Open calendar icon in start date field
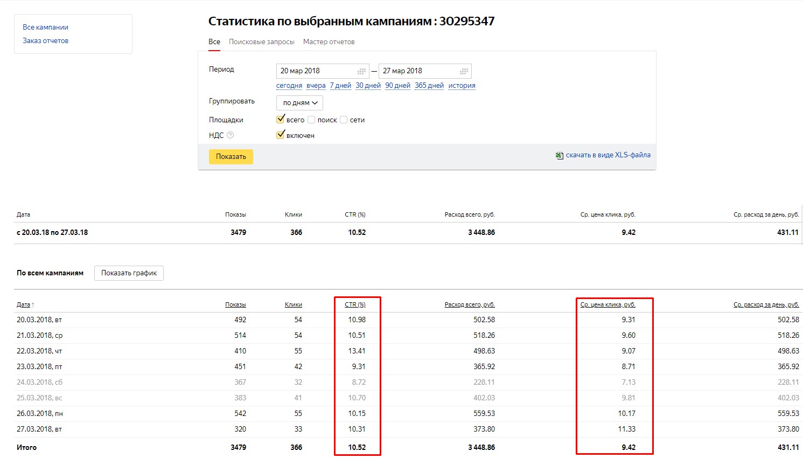The width and height of the screenshot is (803, 458). click(x=362, y=71)
